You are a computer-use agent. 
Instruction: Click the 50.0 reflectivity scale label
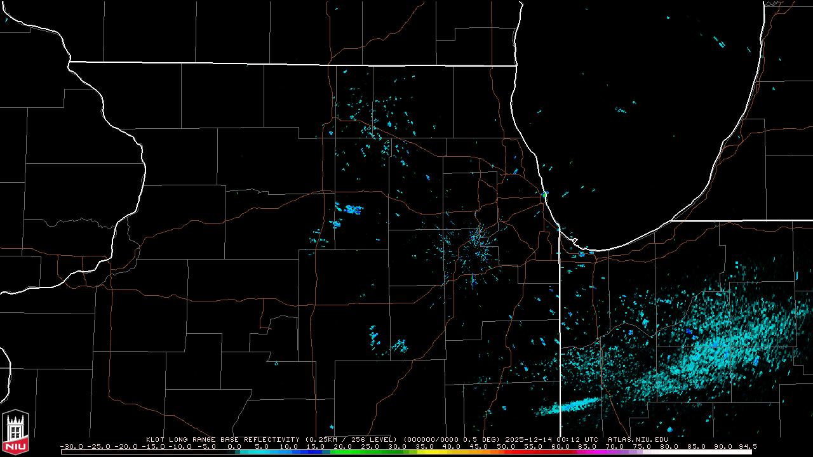506,446
